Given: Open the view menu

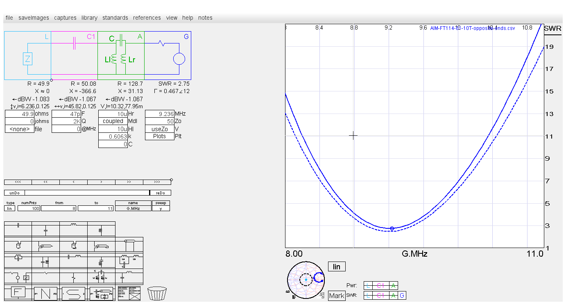Looking at the screenshot, I should [172, 18].
